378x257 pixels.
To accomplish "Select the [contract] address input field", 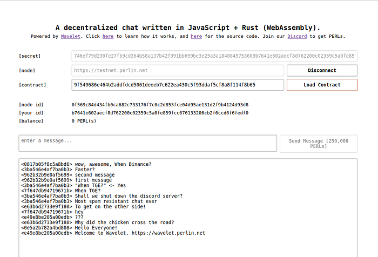I will pyautogui.click(x=178, y=85).
